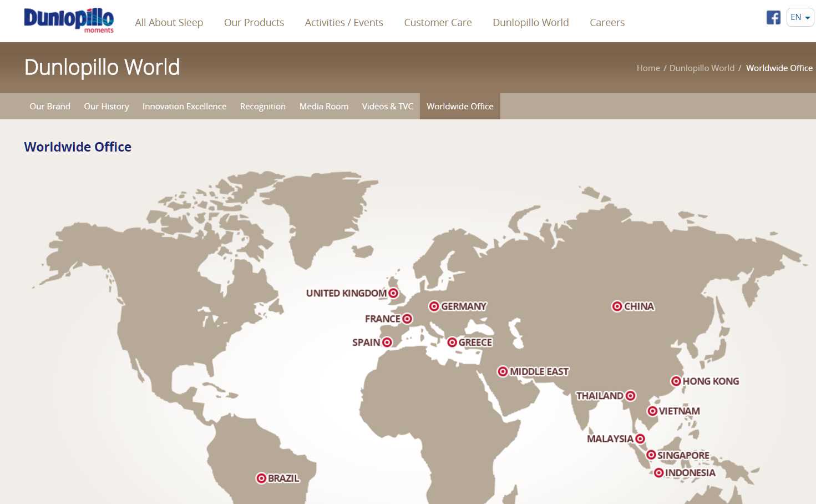Click the BRAZIL country label
The height and width of the screenshot is (504, 816).
click(283, 478)
